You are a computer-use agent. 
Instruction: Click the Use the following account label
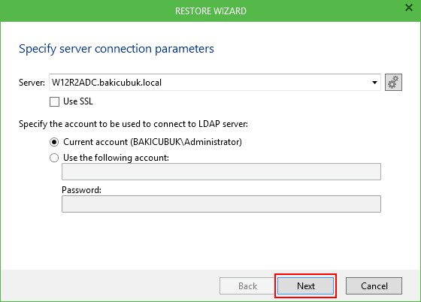(116, 158)
